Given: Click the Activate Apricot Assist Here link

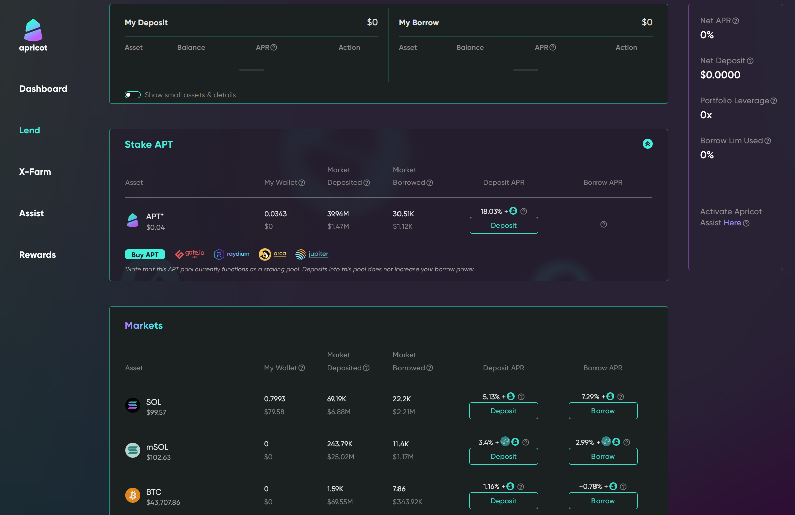Looking at the screenshot, I should pos(732,223).
